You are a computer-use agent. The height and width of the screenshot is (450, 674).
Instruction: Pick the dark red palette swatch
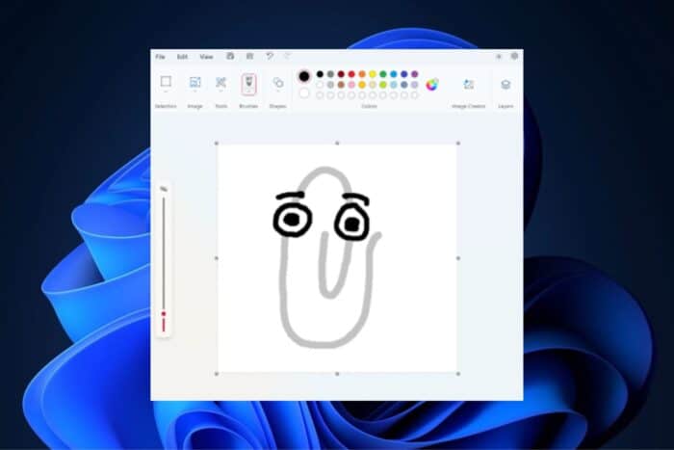(341, 74)
